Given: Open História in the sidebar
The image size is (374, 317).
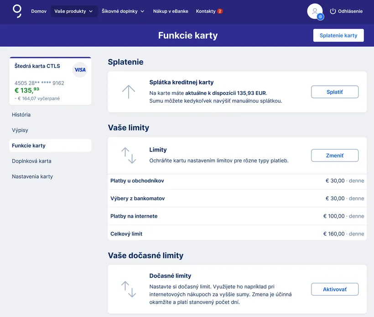Looking at the screenshot, I should coord(21,114).
